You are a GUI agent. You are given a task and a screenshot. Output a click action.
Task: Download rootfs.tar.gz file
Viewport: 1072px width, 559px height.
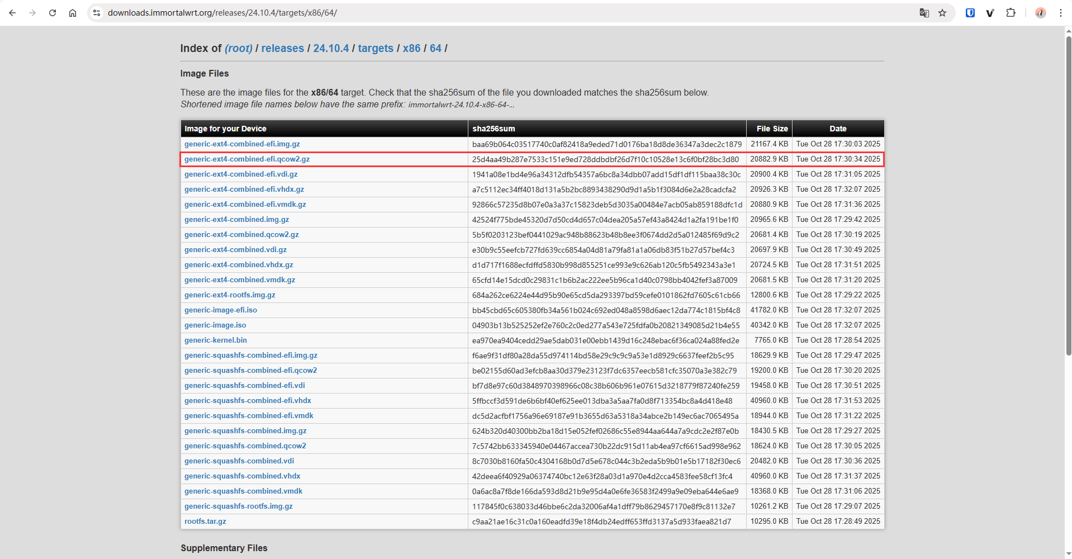point(205,522)
